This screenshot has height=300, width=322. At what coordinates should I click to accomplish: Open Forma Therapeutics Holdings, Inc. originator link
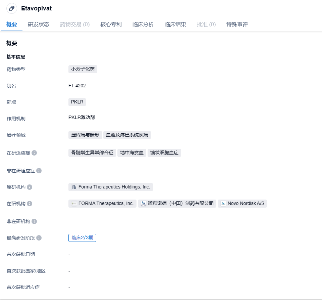point(114,187)
